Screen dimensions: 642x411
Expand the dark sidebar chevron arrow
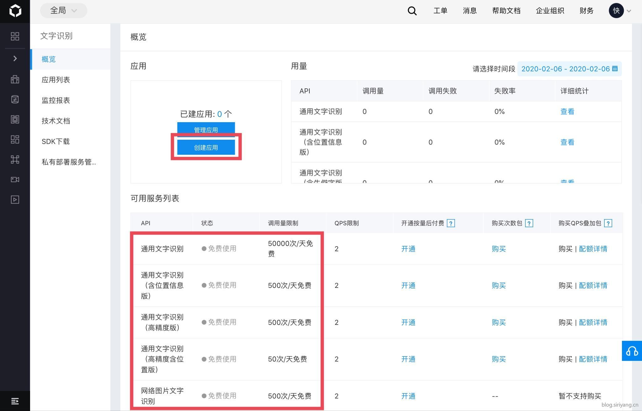[x=15, y=59]
